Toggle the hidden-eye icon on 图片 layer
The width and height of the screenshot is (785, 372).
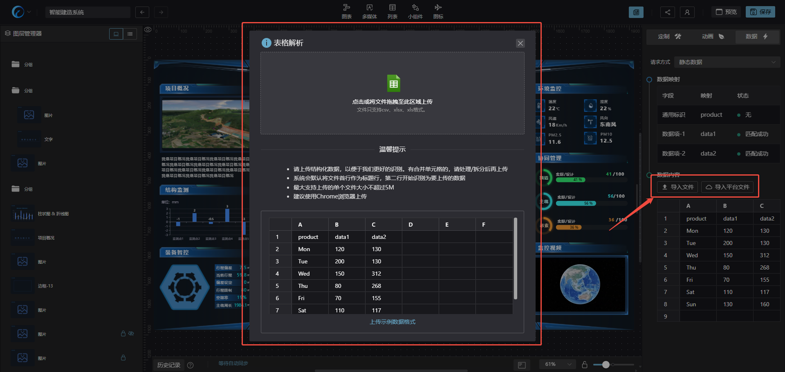point(131,334)
